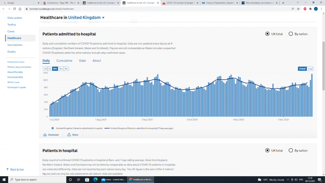The width and height of the screenshot is (325, 183).
Task: Open a new browser tab with plus icon
Action: [283, 3]
